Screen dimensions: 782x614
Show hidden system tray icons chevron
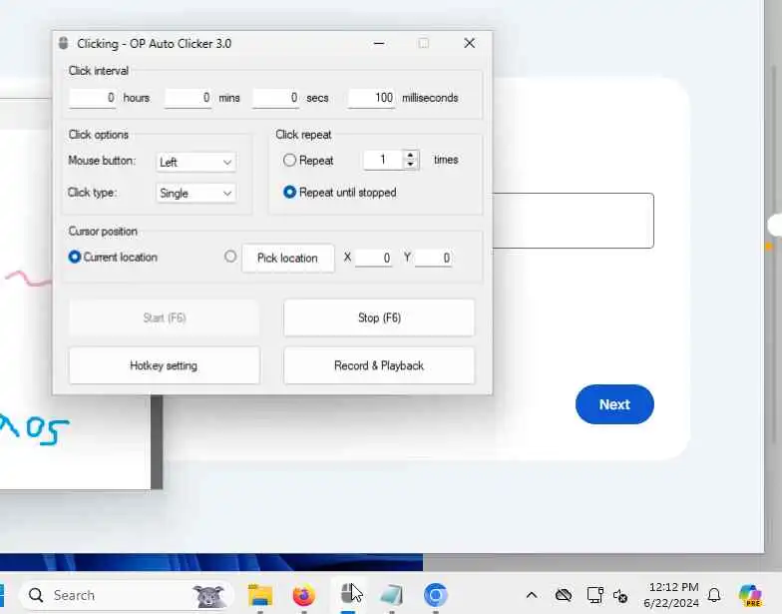click(x=532, y=595)
